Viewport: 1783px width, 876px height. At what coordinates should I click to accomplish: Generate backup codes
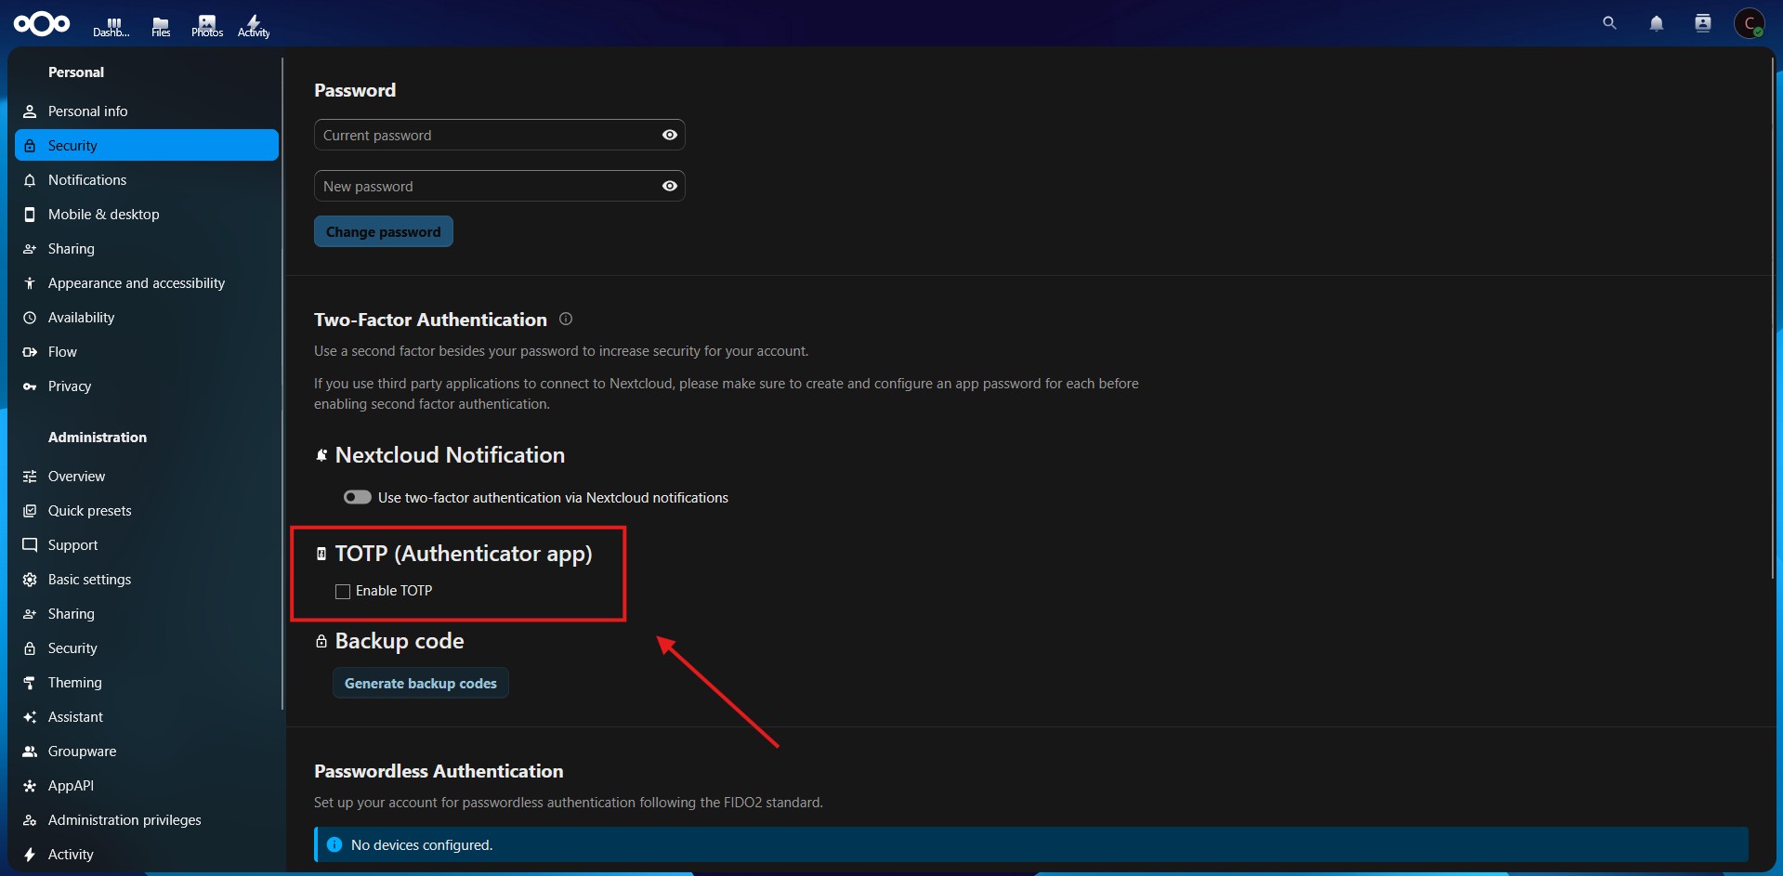[420, 683]
